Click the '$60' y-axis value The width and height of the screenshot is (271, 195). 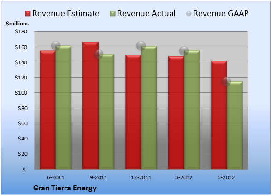coord(23,123)
